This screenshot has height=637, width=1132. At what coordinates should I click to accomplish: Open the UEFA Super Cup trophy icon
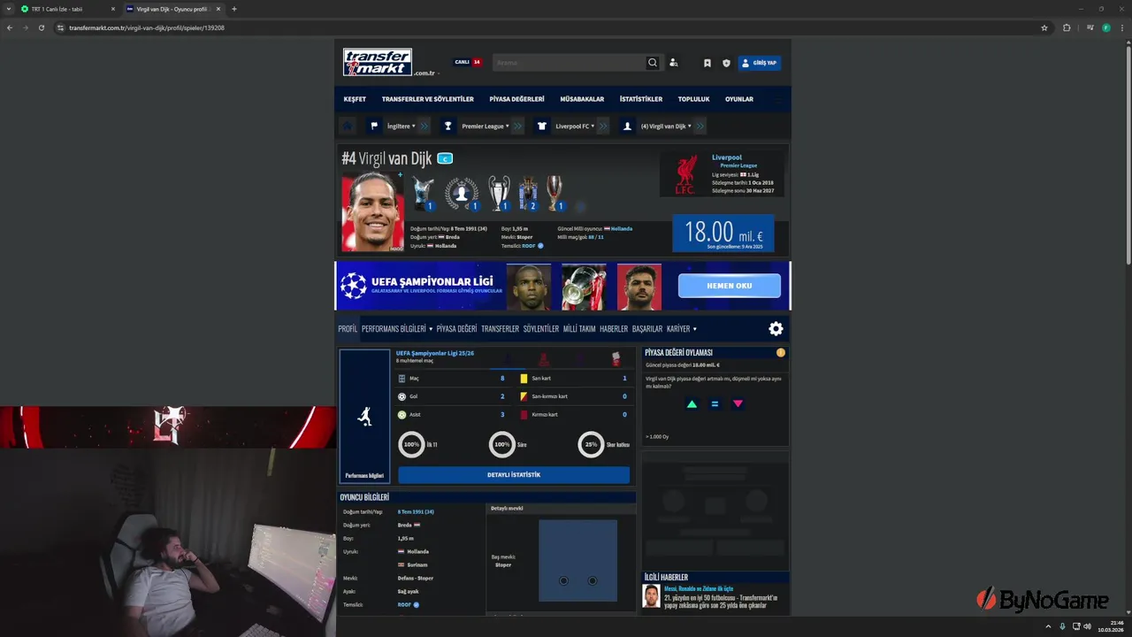point(555,193)
